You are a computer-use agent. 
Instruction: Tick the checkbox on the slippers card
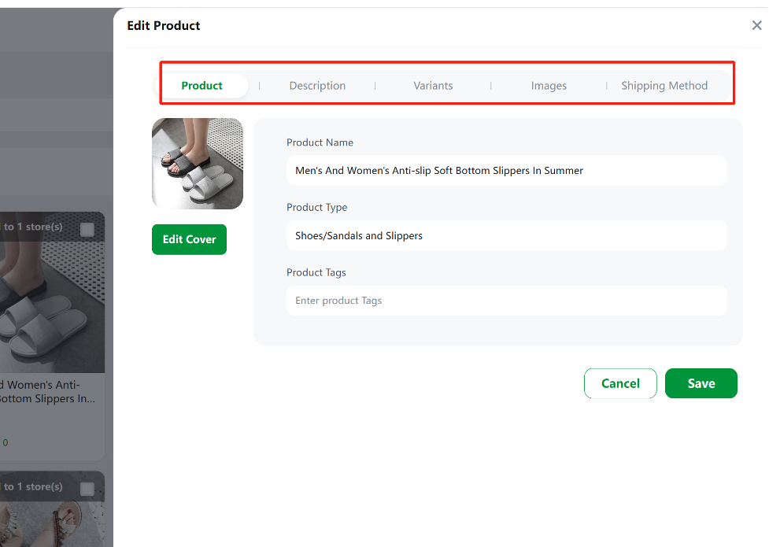click(87, 229)
